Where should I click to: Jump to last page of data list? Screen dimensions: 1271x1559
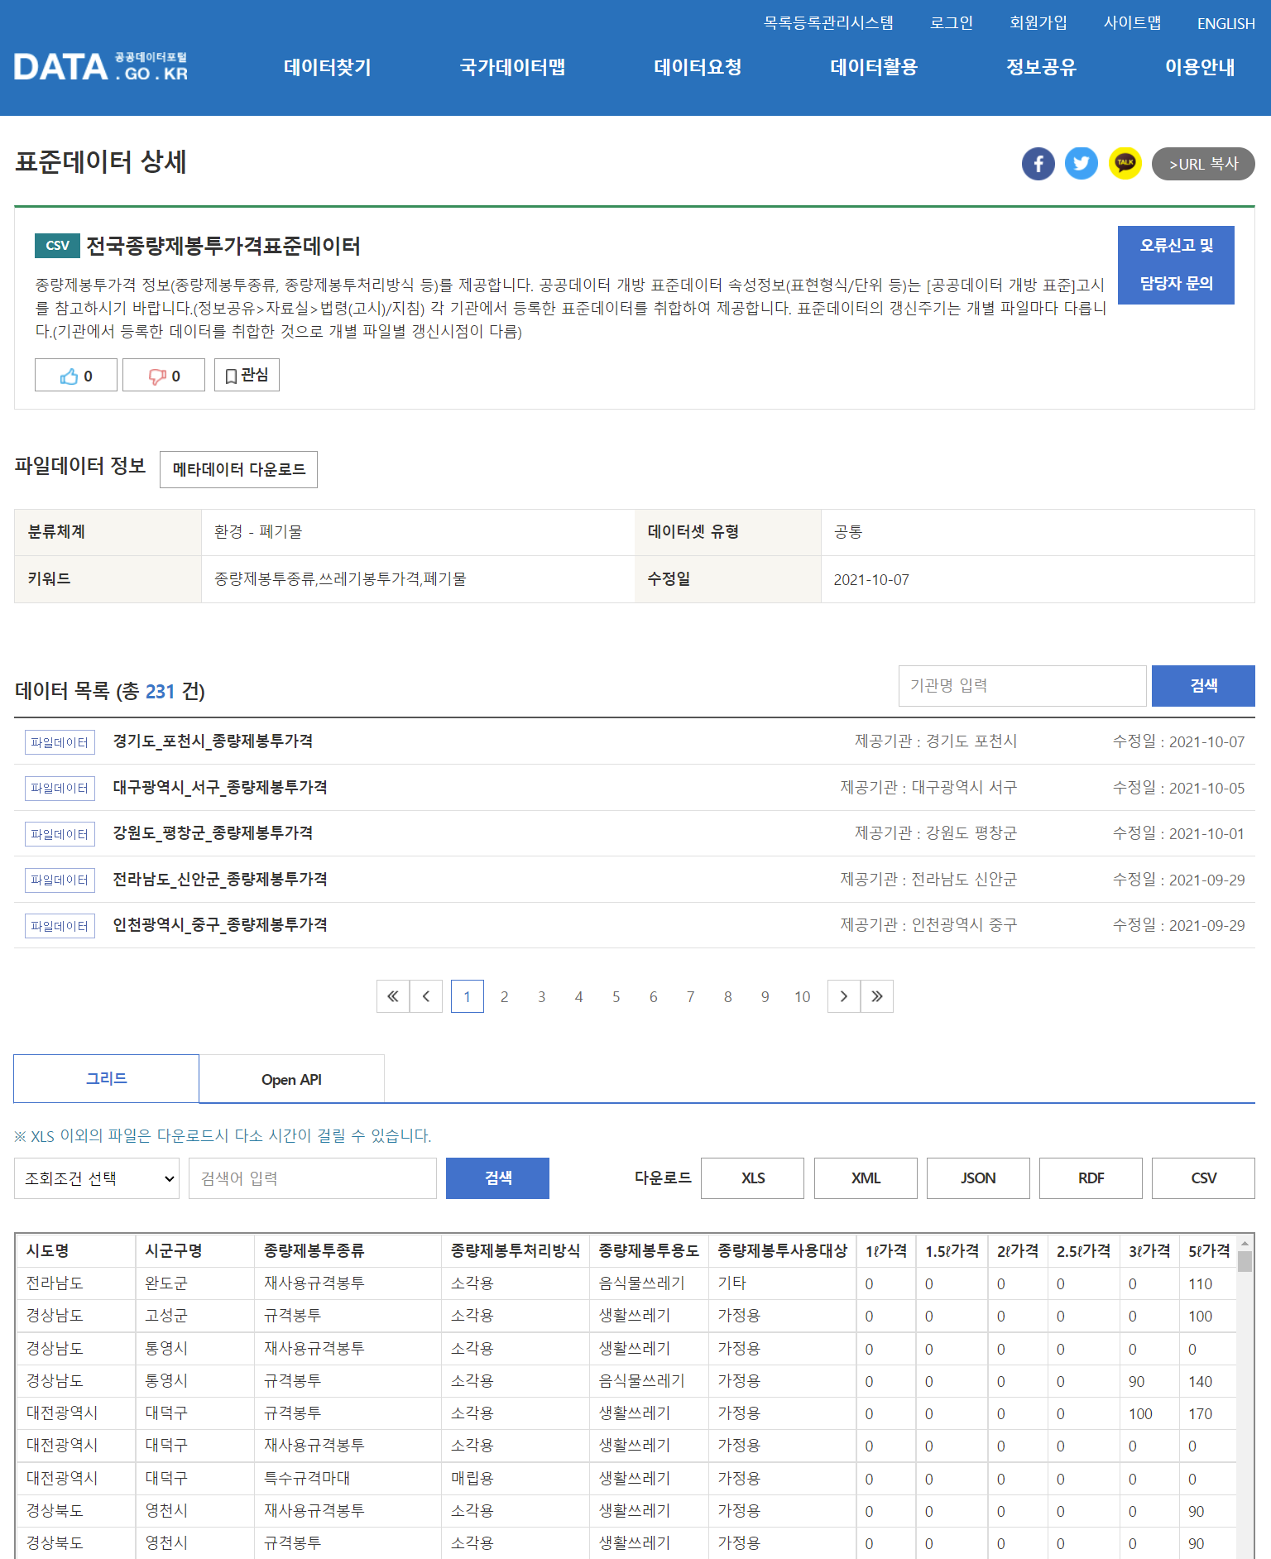pos(877,996)
